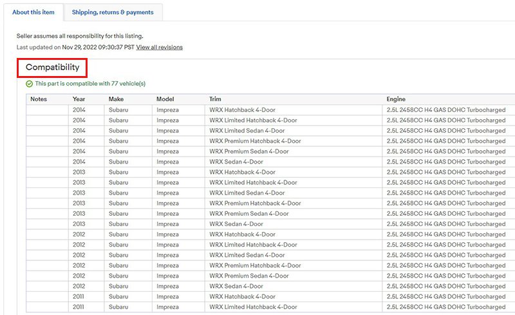
Task: Select 2012 WRX Limited Hatchback 4-Door trim cell
Action: coord(294,245)
